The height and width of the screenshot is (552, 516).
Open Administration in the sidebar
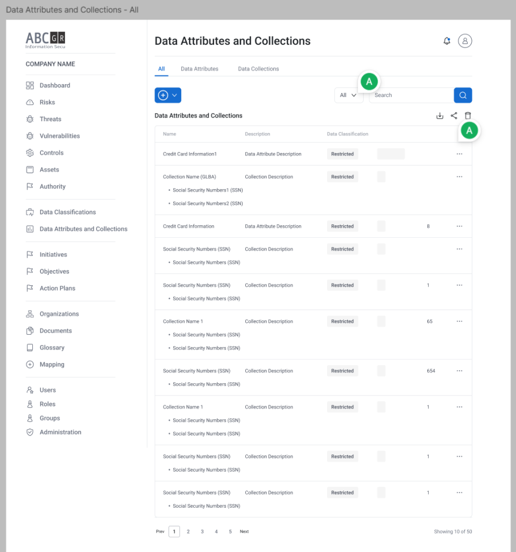(x=60, y=432)
